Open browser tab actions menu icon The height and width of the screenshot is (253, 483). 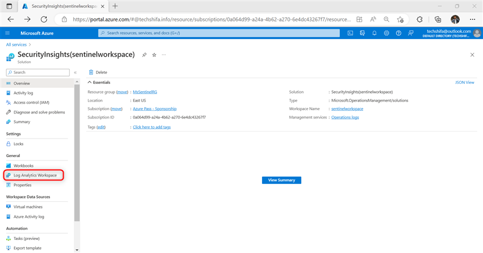click(9, 6)
